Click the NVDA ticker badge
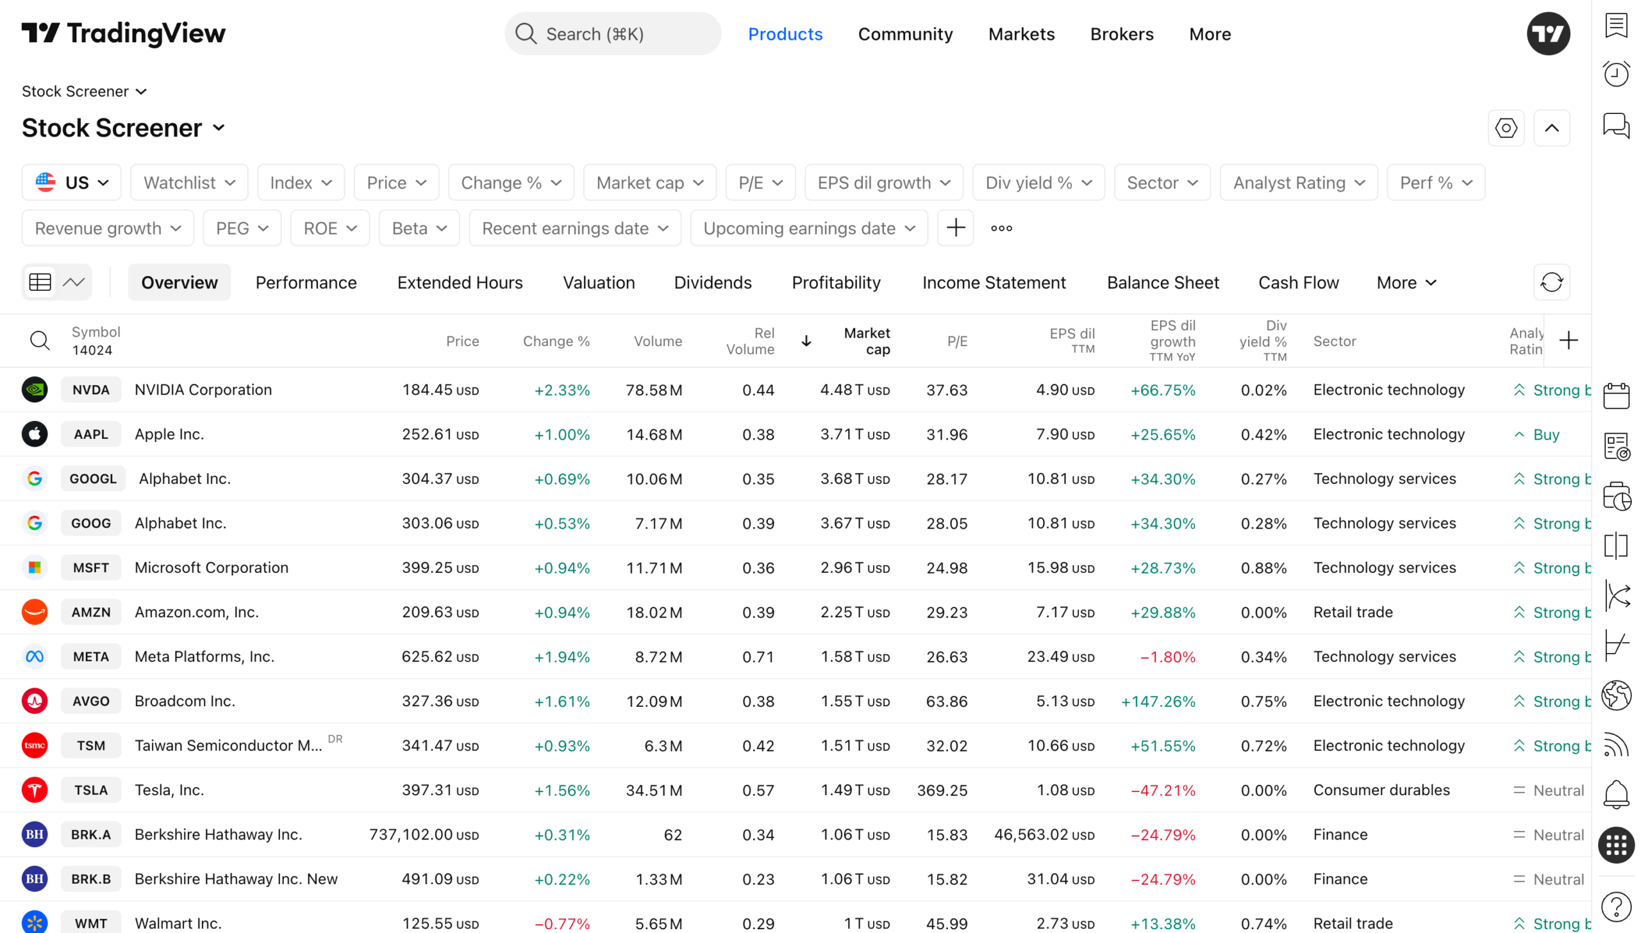Screen dimensions: 1641x933 (x=91, y=390)
